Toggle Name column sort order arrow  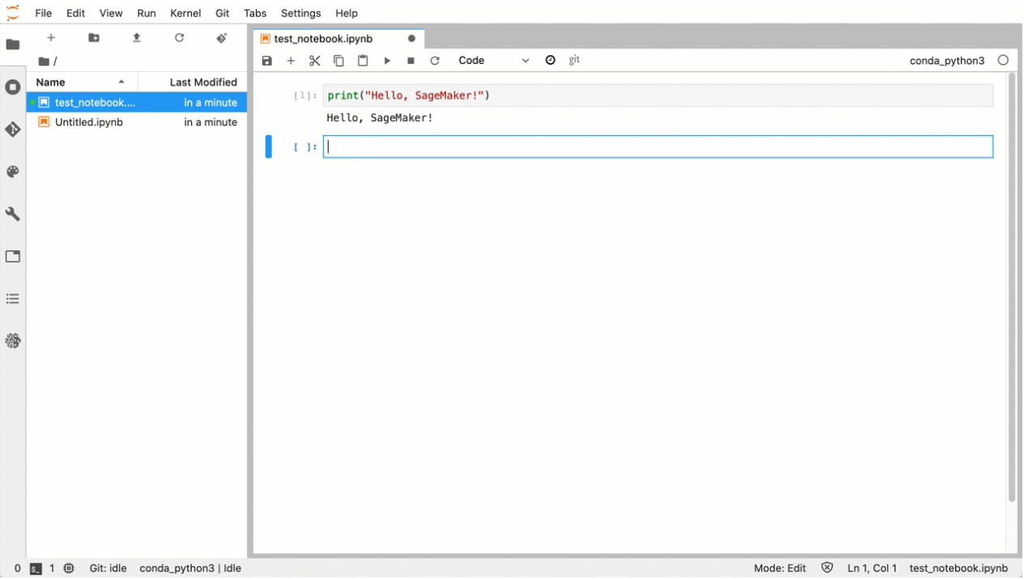tap(121, 82)
